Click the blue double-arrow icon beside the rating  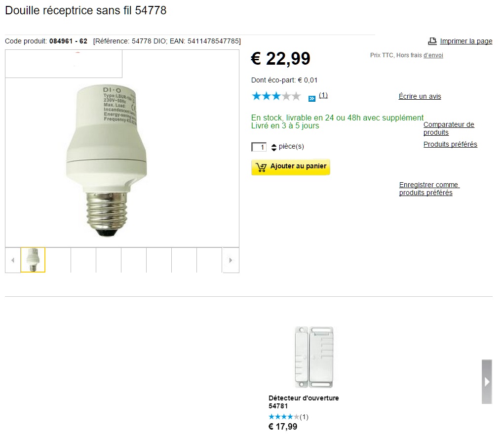coord(312,99)
